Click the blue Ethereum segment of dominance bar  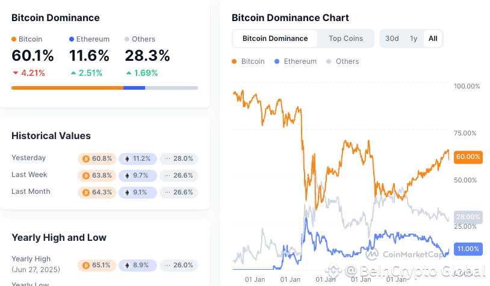(134, 88)
